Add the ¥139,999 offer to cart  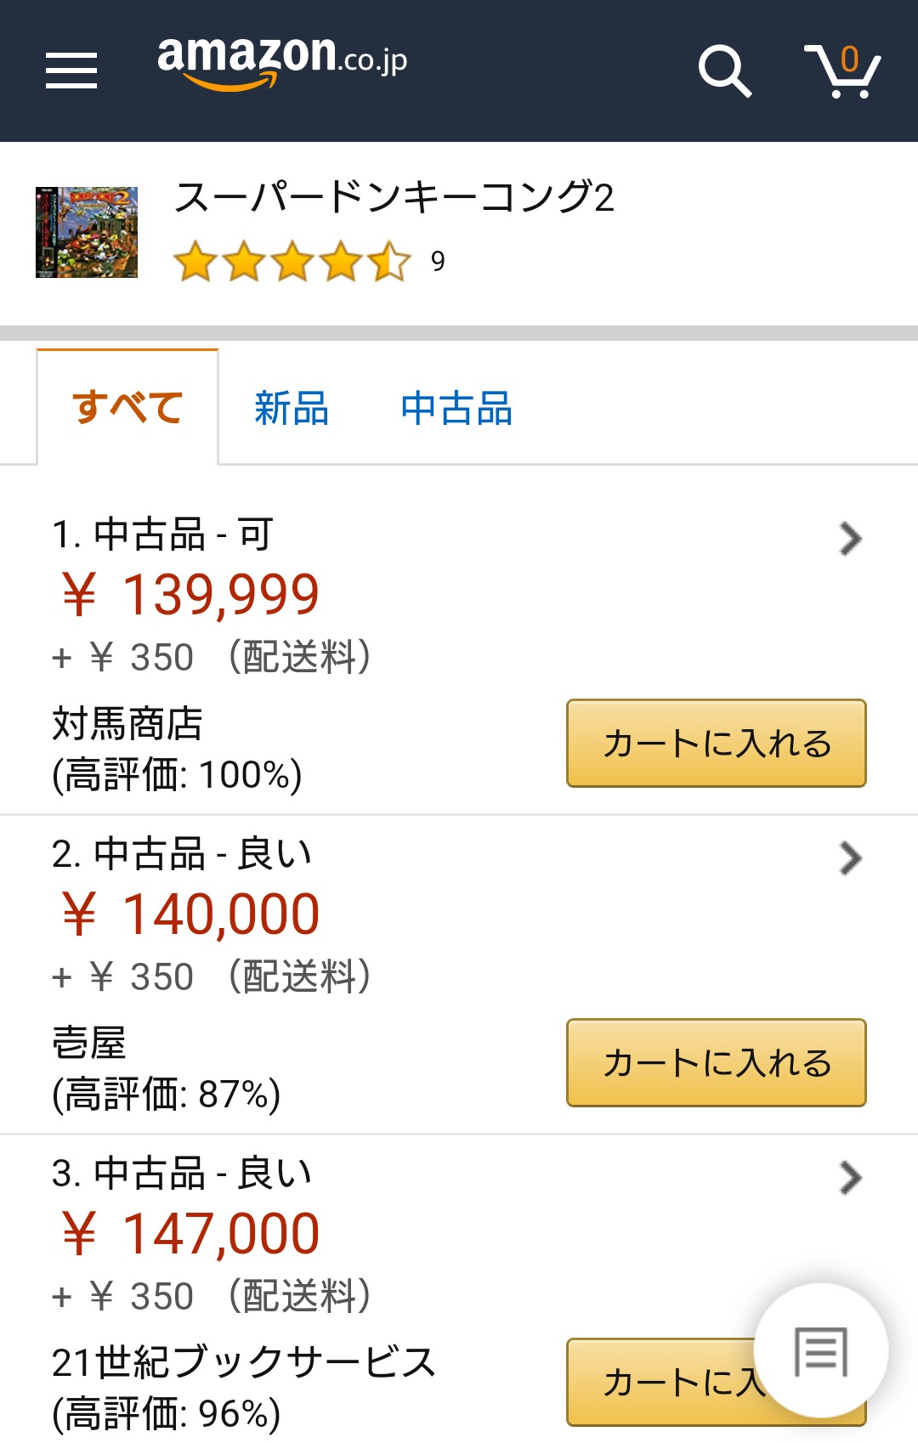click(x=716, y=744)
